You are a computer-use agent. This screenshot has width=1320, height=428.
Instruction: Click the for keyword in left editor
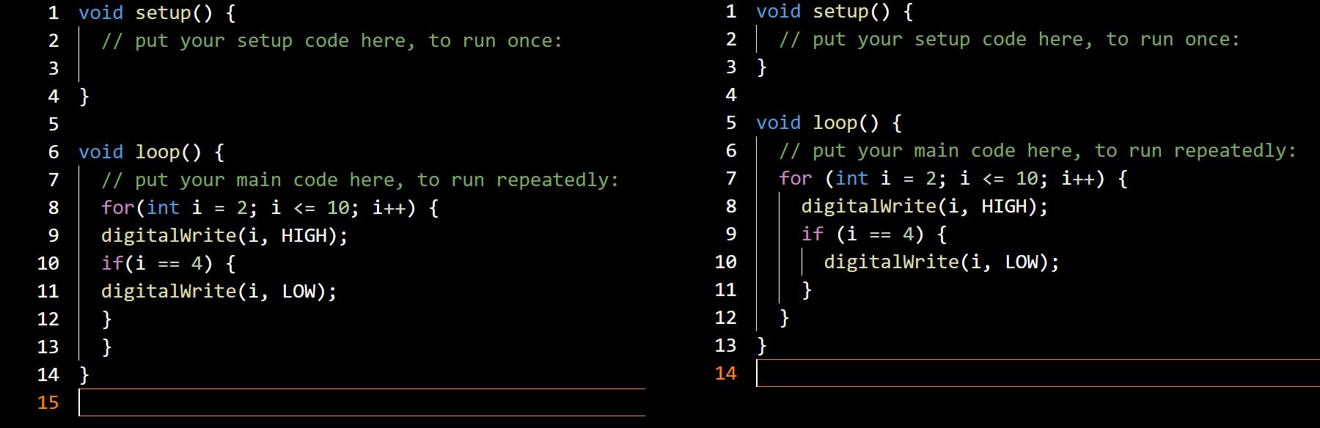coord(117,207)
